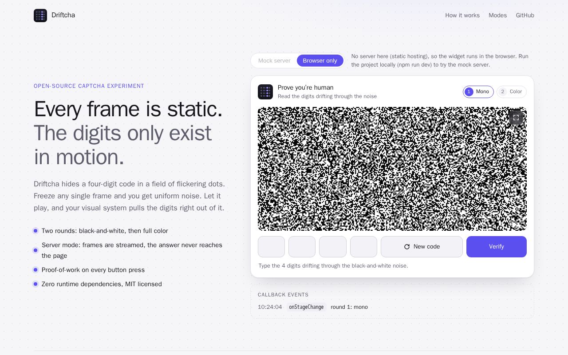568x355 pixels.
Task: Focus the first digit input box
Action: click(271, 247)
